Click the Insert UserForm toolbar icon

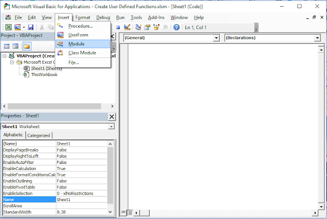click(x=17, y=27)
